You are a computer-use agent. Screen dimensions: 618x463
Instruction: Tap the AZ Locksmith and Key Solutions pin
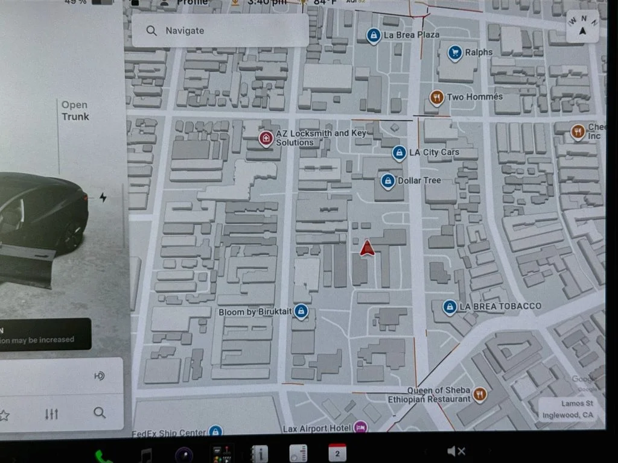coord(266,139)
